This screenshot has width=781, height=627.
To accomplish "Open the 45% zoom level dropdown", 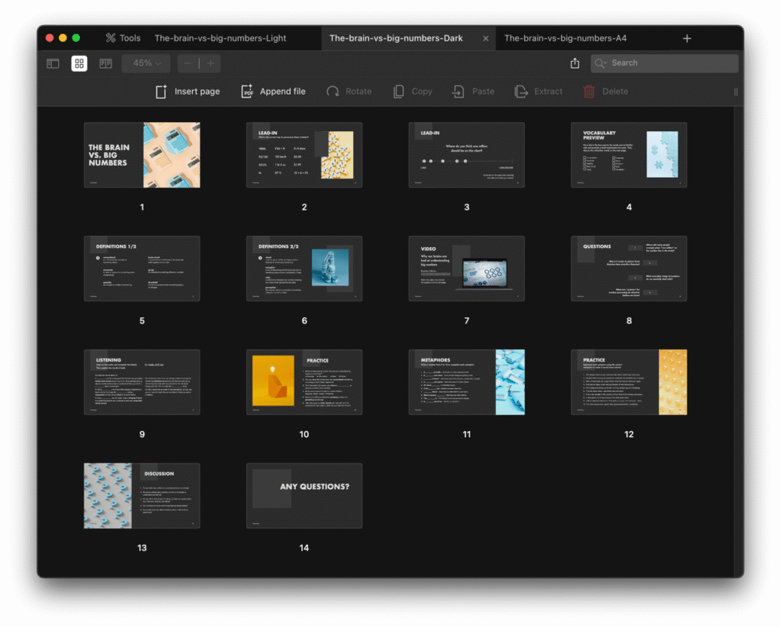I will pos(146,63).
